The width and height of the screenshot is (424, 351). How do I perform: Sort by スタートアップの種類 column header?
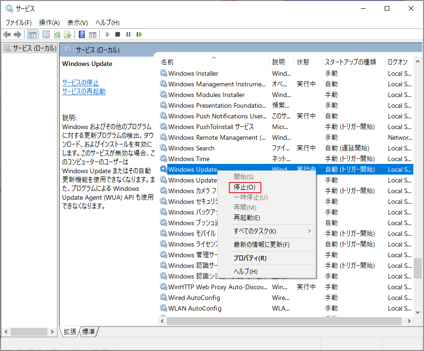pyautogui.click(x=353, y=62)
